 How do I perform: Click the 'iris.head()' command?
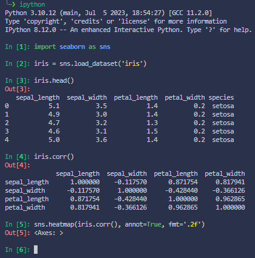pyautogui.click(x=54, y=80)
